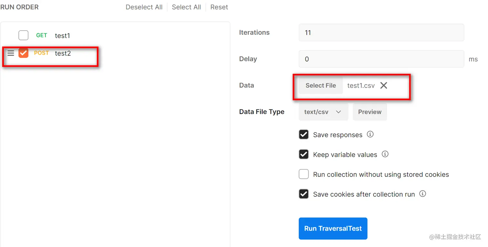Toggle Keep variable values checkbox
The width and height of the screenshot is (488, 247).
tap(304, 155)
